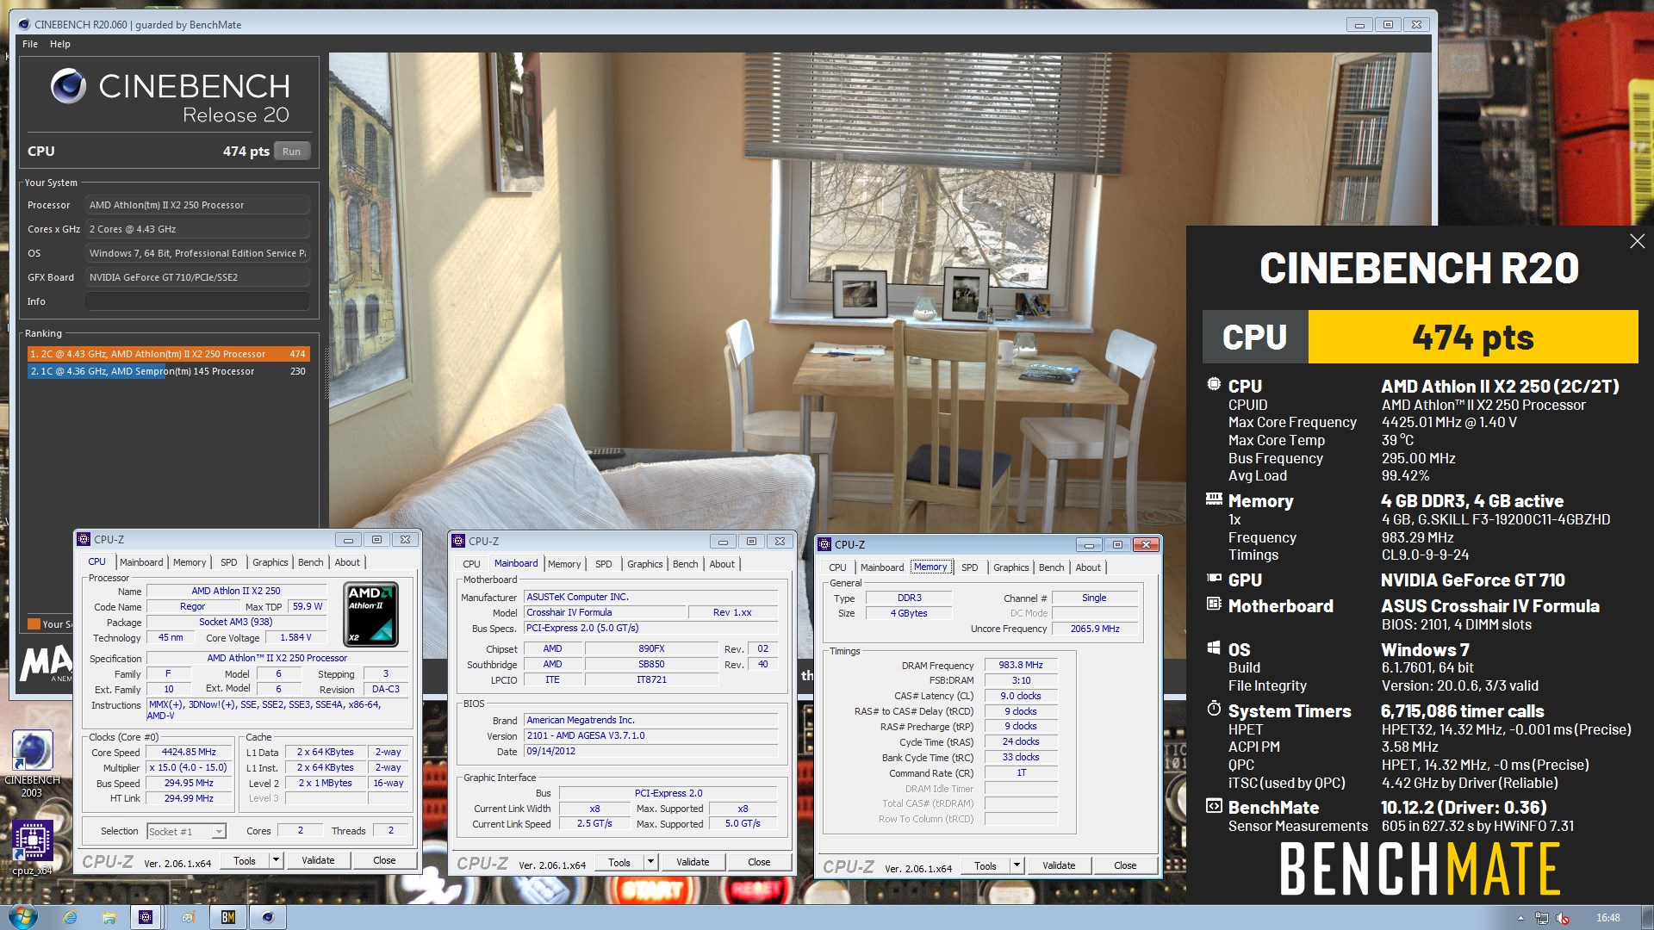1654x930 pixels.
Task: Click Core Speed value 4424.85 MHz
Action: (190, 752)
